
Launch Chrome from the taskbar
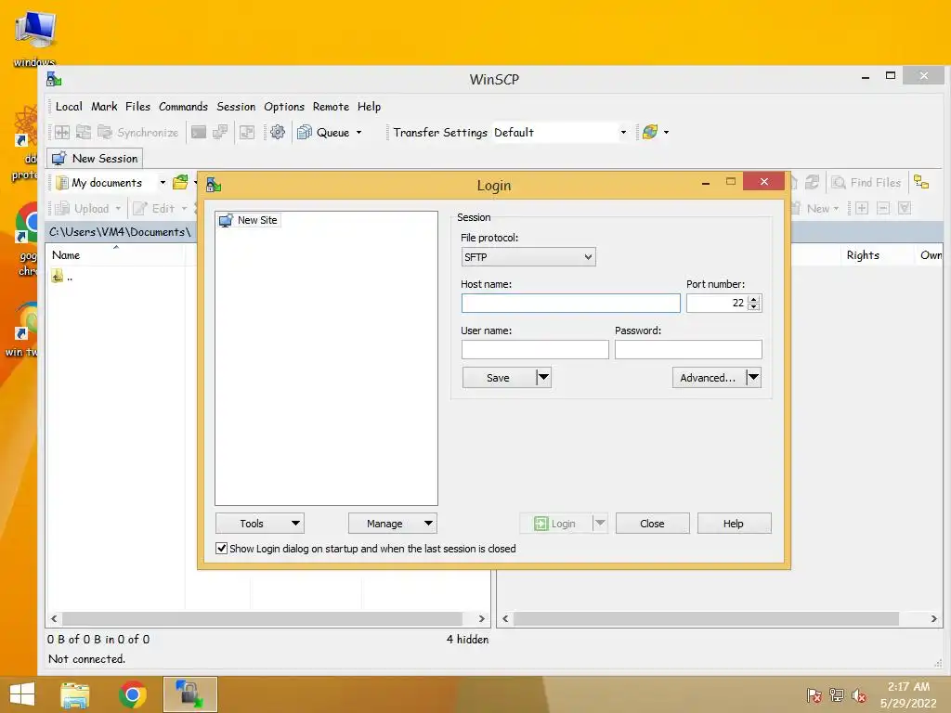click(132, 694)
